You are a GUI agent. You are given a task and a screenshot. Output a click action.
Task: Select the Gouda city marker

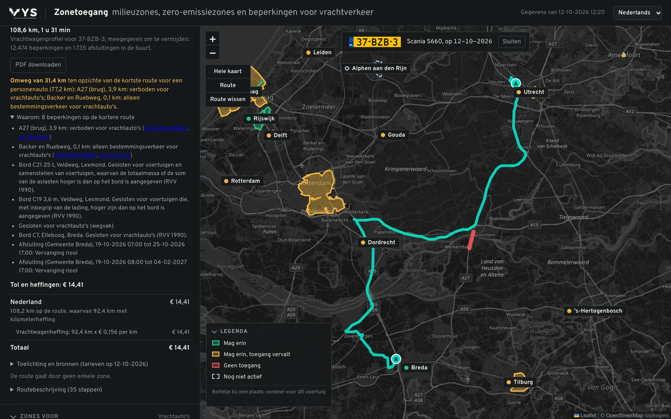pyautogui.click(x=393, y=135)
